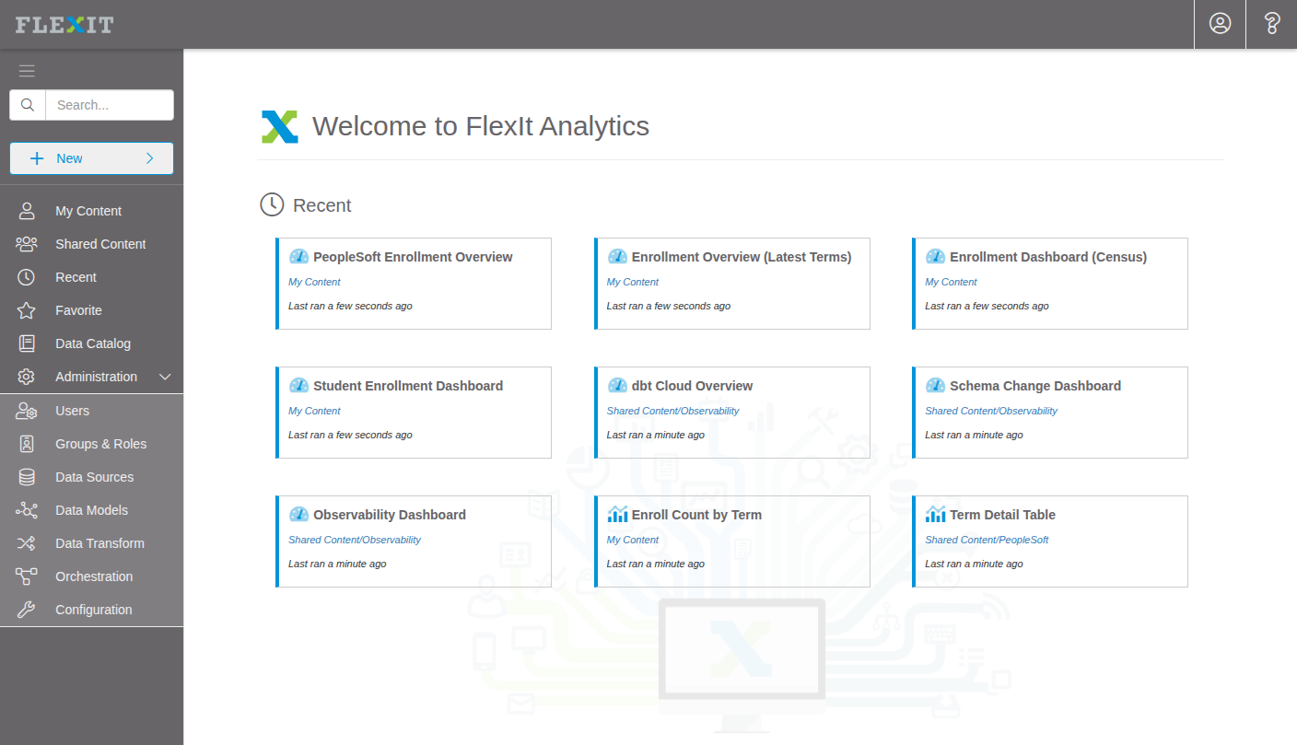Viewport: 1297px width, 745px height.
Task: Click the Data Catalog book icon
Action: (x=27, y=343)
